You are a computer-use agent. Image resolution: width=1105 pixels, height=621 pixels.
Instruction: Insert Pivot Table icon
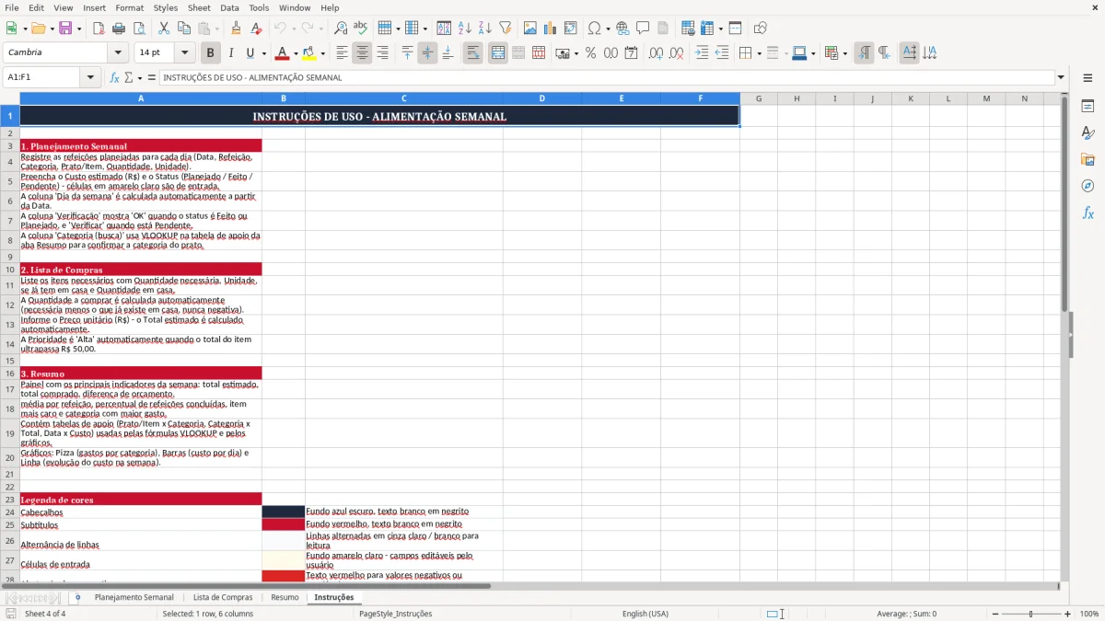(571, 29)
